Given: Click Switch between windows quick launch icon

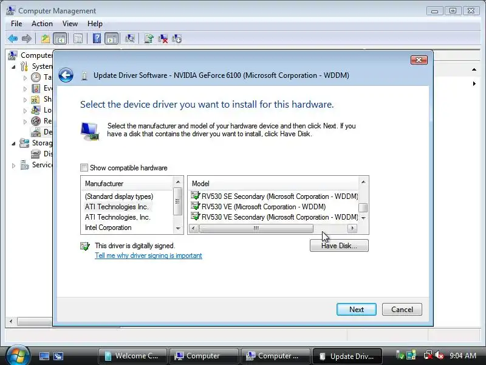Looking at the screenshot, I should click(x=58, y=356).
